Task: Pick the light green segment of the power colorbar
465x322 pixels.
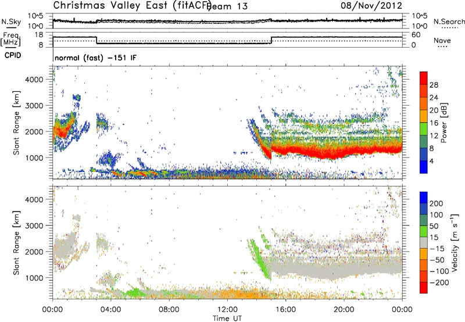Action: coord(424,130)
